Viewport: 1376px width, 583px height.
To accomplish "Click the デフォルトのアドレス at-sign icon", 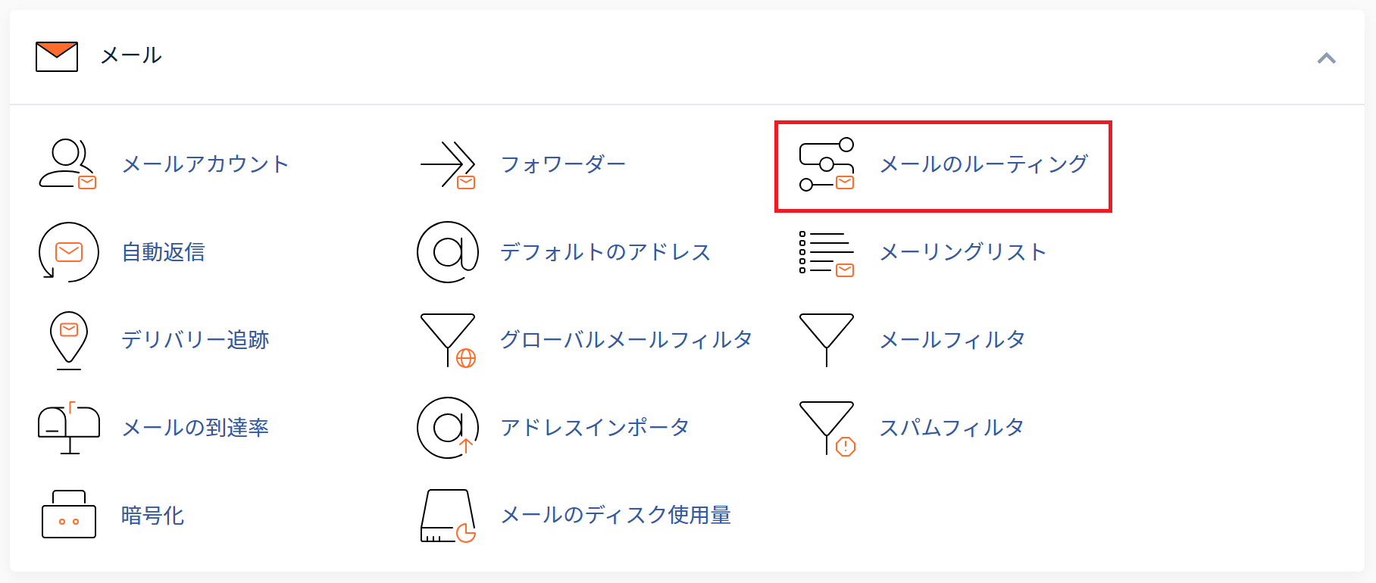I will 448,252.
